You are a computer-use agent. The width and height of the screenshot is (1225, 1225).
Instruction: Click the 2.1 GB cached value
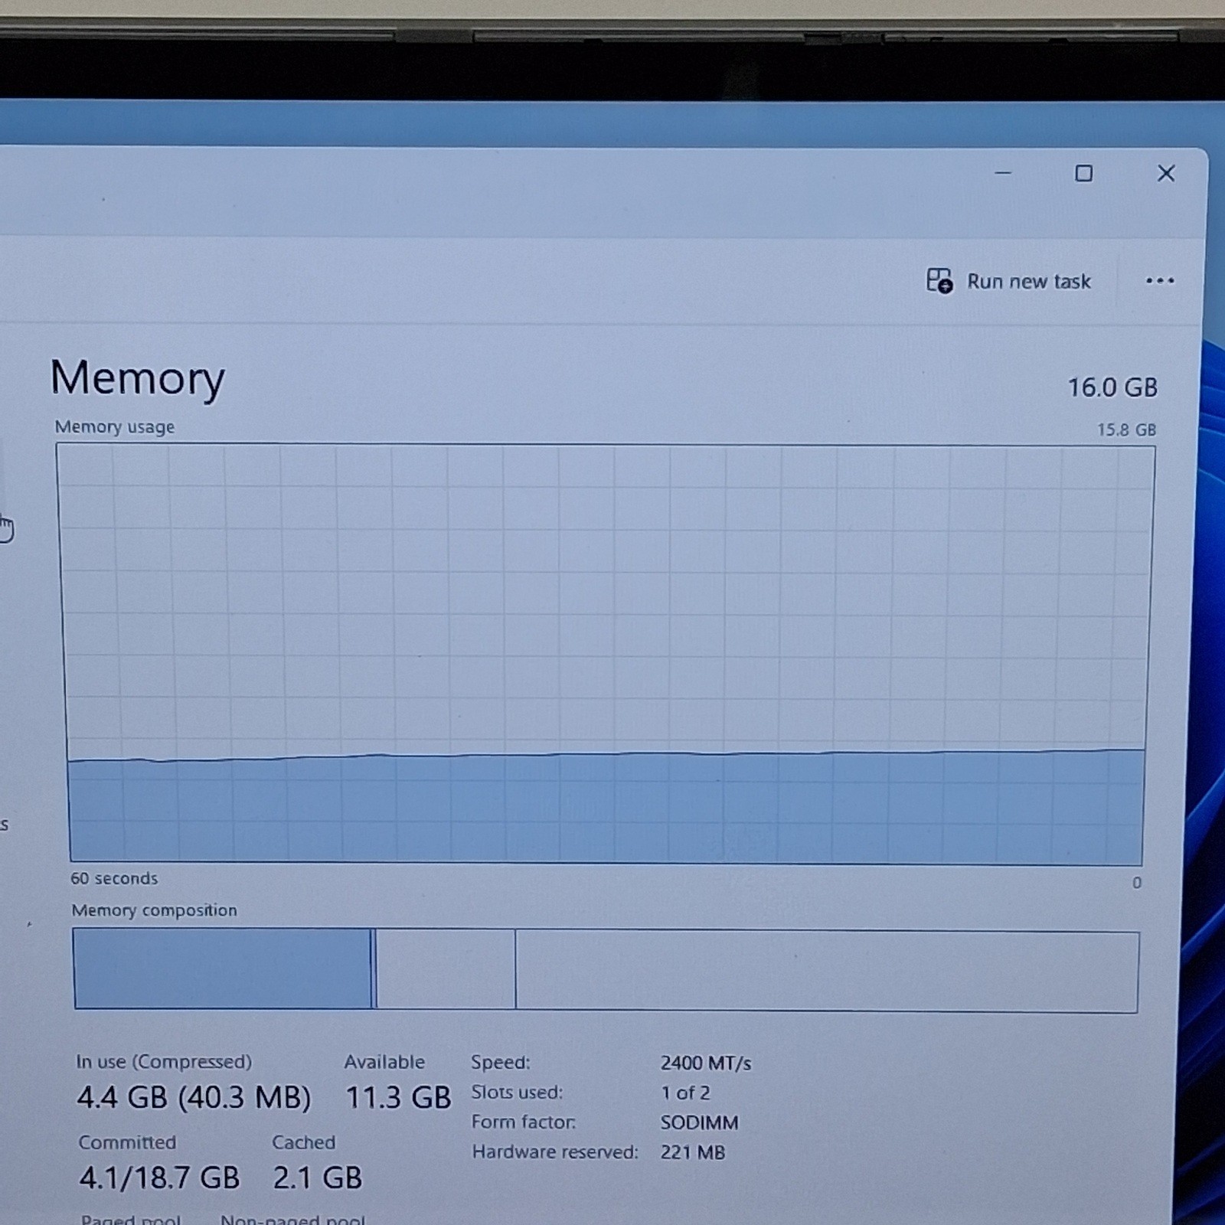pos(317,1178)
